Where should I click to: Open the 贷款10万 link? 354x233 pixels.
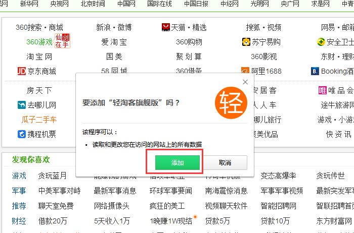click(275, 221)
